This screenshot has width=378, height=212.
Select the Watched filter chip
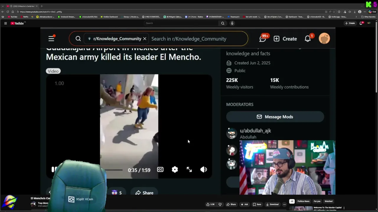coord(329,201)
